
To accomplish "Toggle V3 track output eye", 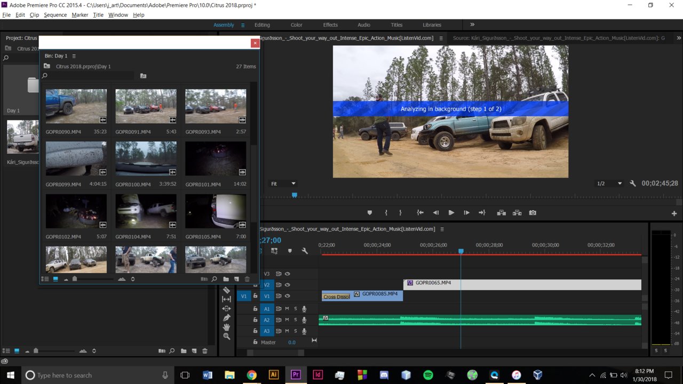I will click(287, 274).
